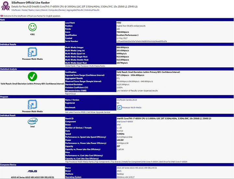Select the 13 May 2017 created date

[122, 38]
